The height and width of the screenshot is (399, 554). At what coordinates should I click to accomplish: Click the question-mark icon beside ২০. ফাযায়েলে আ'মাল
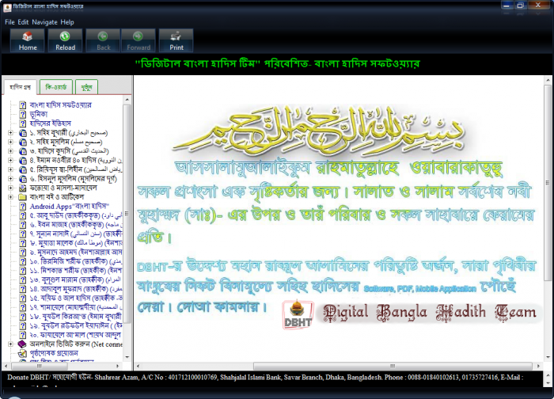tap(23, 335)
